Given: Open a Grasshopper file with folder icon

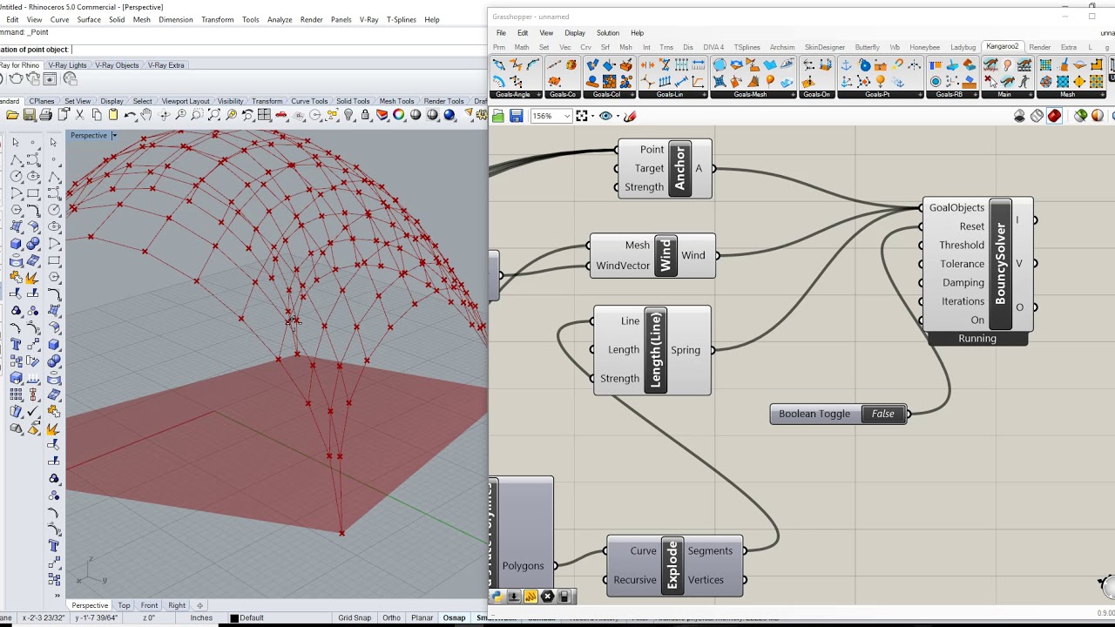Looking at the screenshot, I should [497, 116].
